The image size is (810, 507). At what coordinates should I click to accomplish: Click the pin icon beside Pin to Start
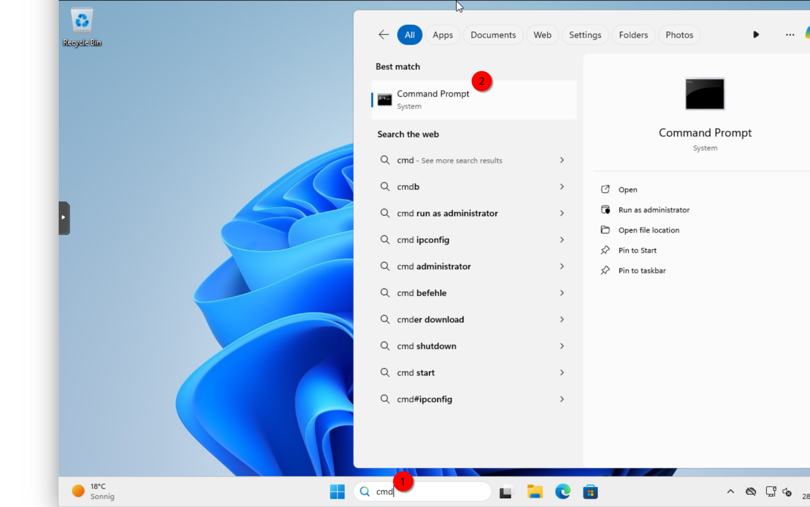click(605, 250)
